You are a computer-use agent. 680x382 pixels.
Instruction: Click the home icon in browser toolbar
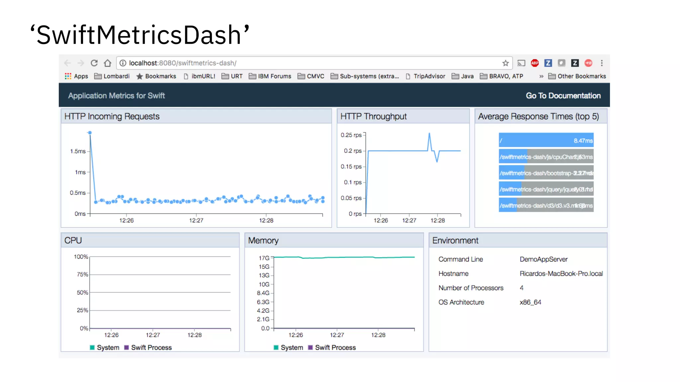click(107, 63)
